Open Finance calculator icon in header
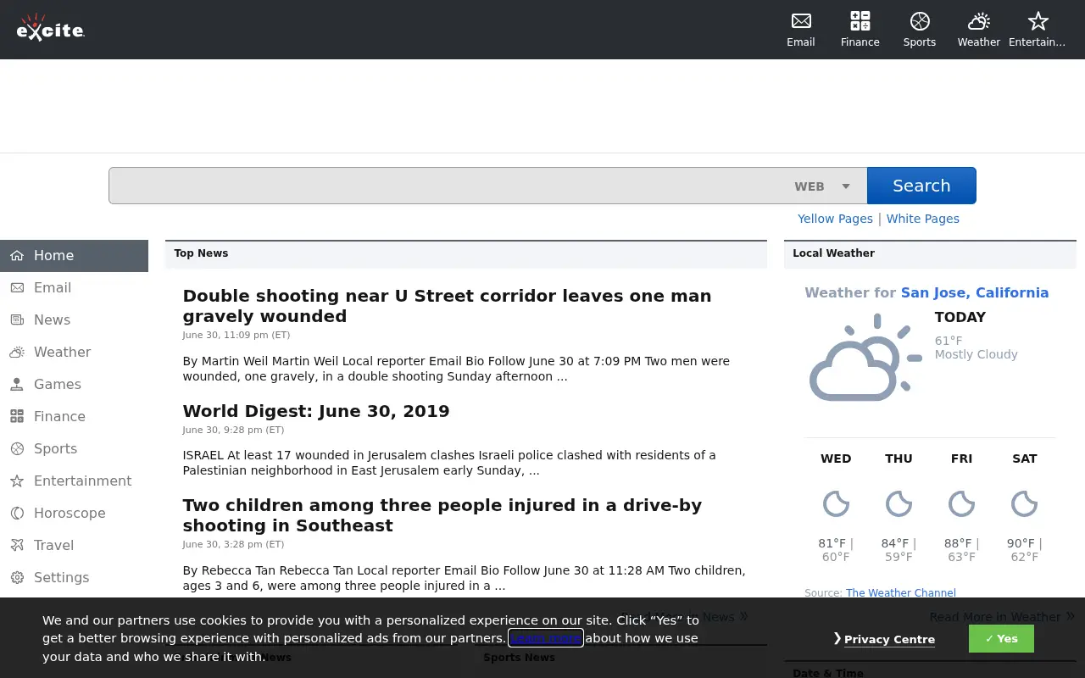 [860, 21]
